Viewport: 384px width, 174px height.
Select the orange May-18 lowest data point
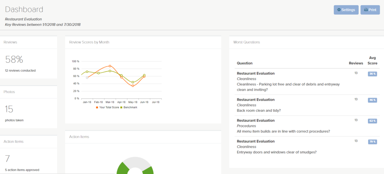pyautogui.click(x=133, y=86)
